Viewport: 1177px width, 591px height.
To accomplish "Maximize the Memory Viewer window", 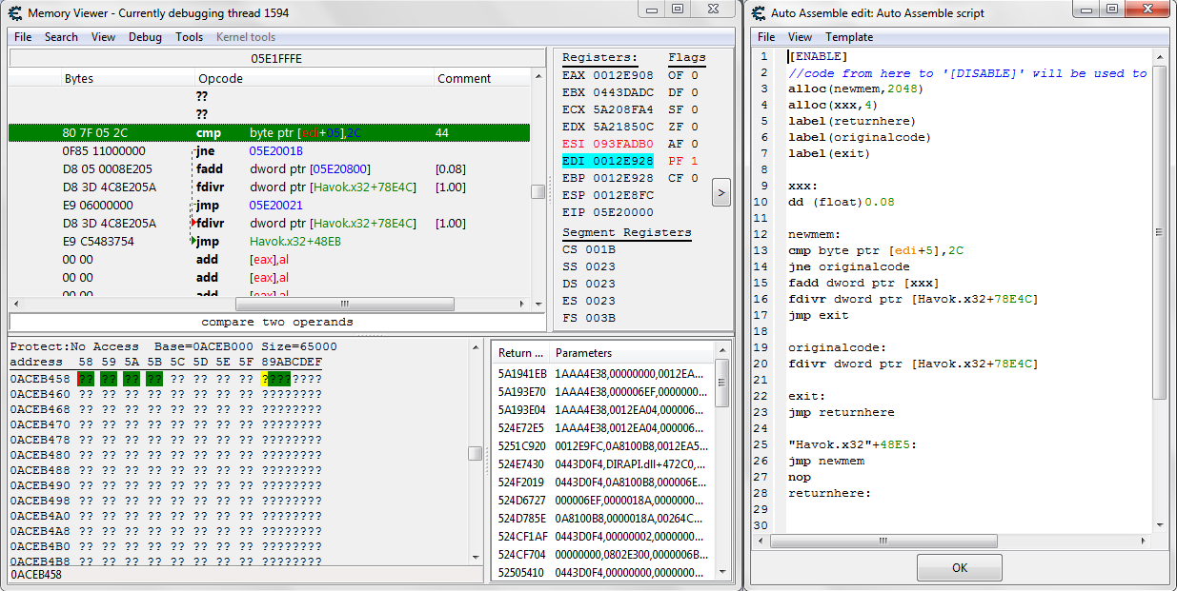I will click(677, 10).
